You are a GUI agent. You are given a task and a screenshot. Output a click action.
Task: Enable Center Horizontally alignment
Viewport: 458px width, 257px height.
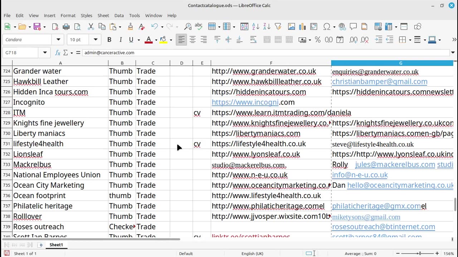[x=193, y=40]
